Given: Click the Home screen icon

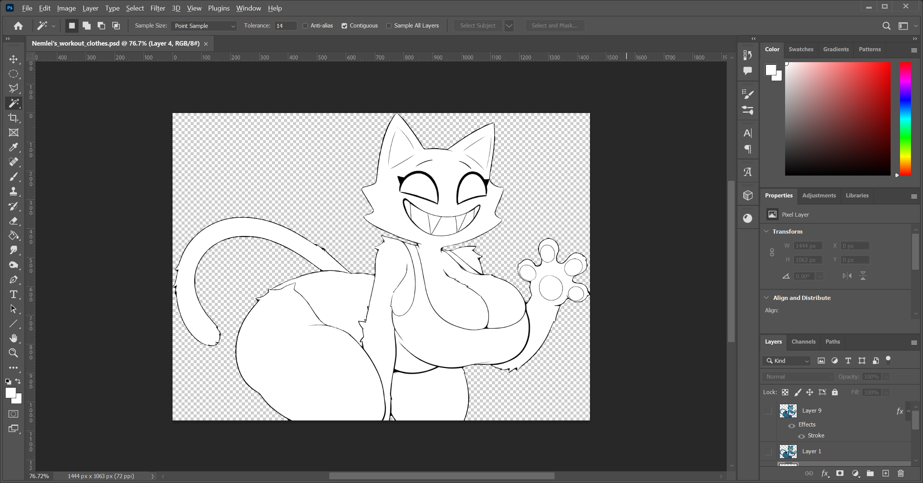Looking at the screenshot, I should tap(18, 26).
